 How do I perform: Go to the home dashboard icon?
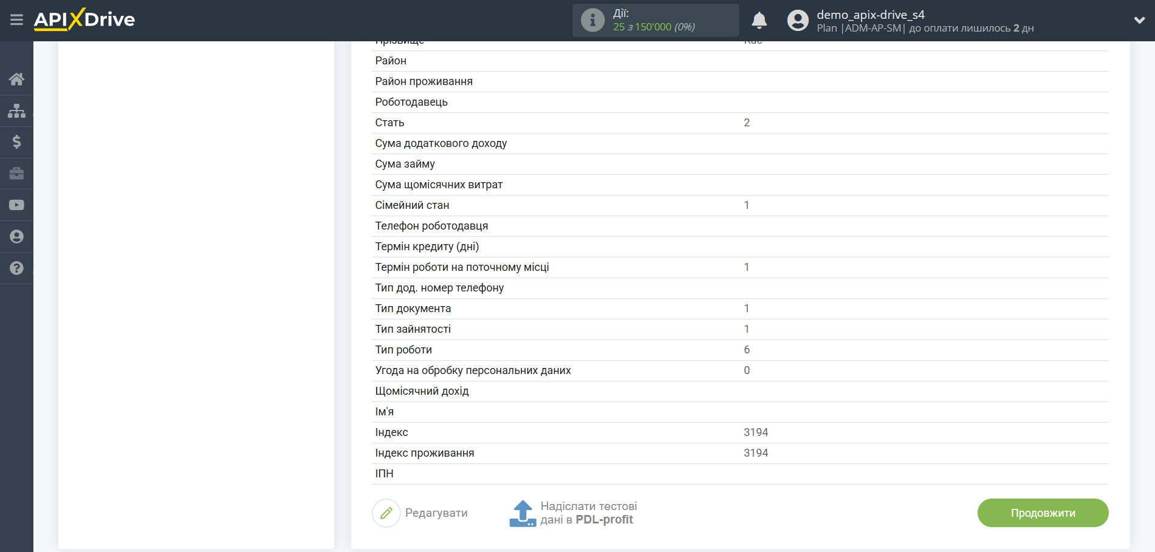16,79
